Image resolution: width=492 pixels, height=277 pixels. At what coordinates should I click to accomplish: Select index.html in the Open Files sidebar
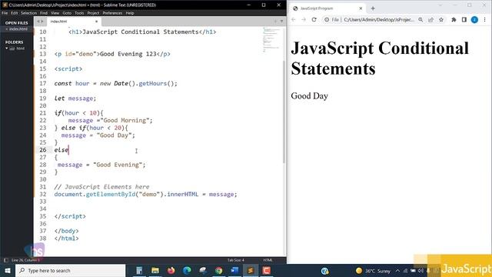[18, 29]
